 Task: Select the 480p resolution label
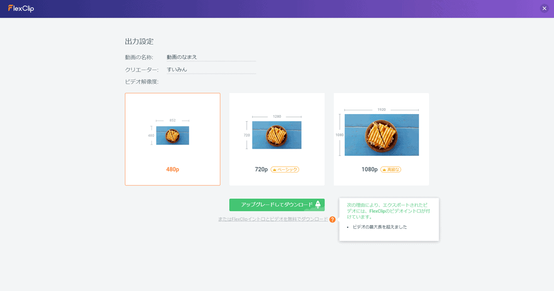point(173,169)
